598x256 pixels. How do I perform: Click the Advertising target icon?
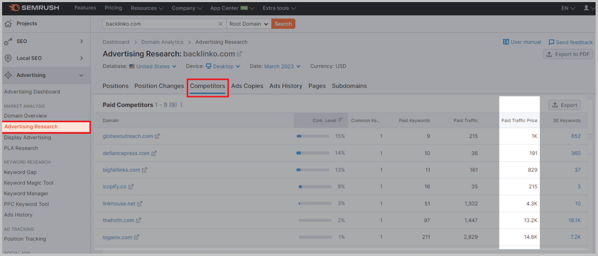[8, 75]
